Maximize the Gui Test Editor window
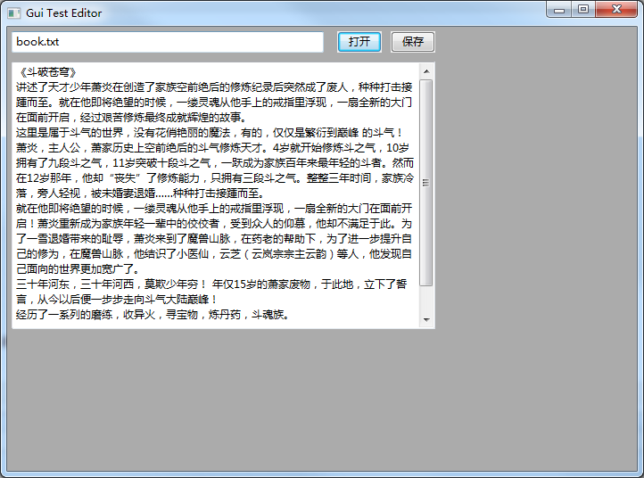Image resolution: width=644 pixels, height=478 pixels. click(x=583, y=10)
